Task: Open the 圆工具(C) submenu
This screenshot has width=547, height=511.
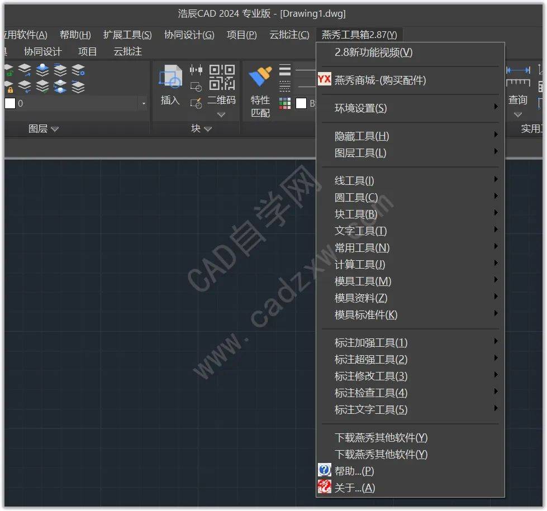Action: point(410,198)
